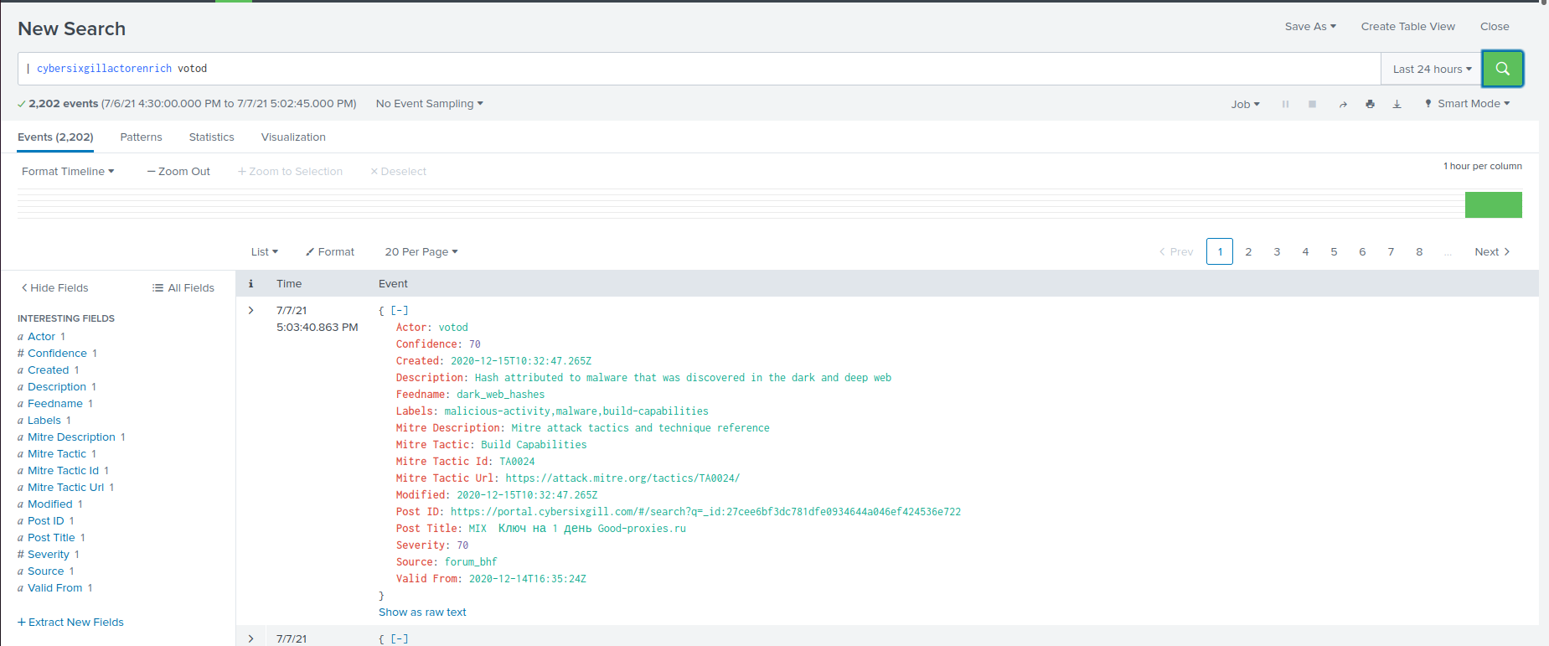Image resolution: width=1549 pixels, height=646 pixels.
Task: Click green timeline bar column
Action: [1493, 204]
